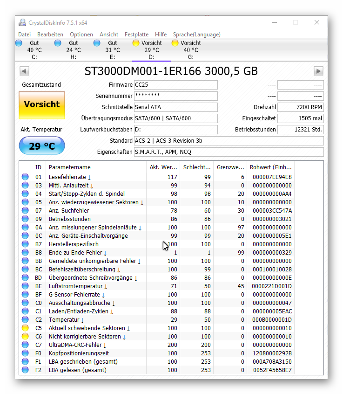Switch to drive G: tab
The width and height of the screenshot is (343, 394).
191,50
